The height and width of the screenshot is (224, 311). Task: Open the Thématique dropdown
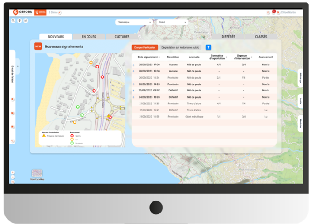(134, 22)
